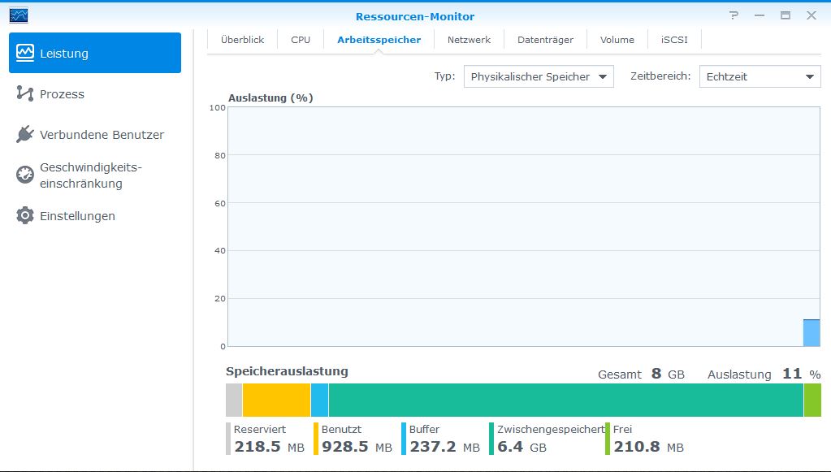Click the blue usage bar in the chart

[812, 333]
